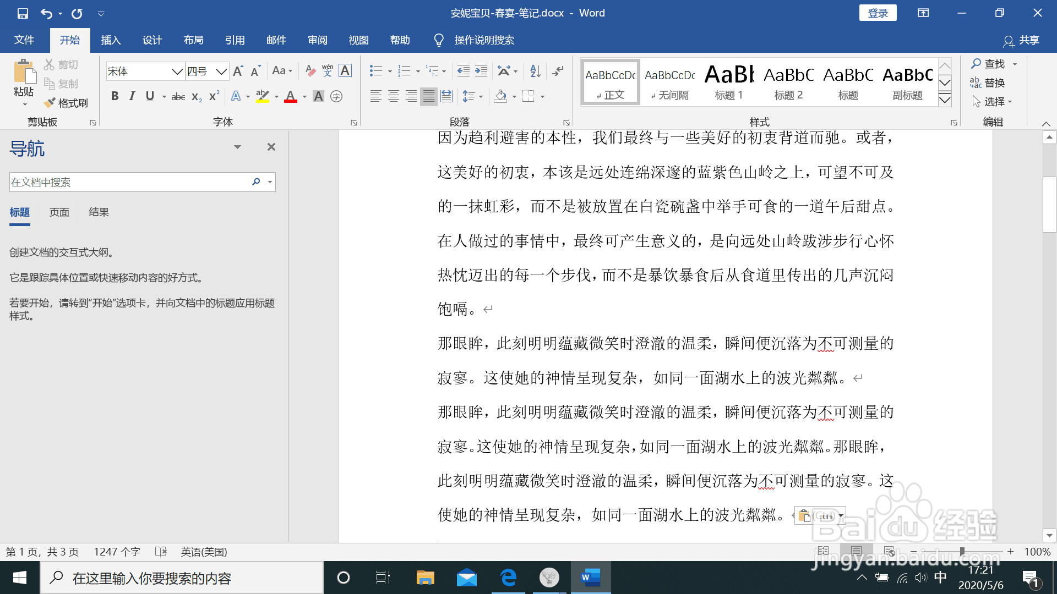Viewport: 1057px width, 594px height.
Task: Toggle bold formatting
Action: 115,96
